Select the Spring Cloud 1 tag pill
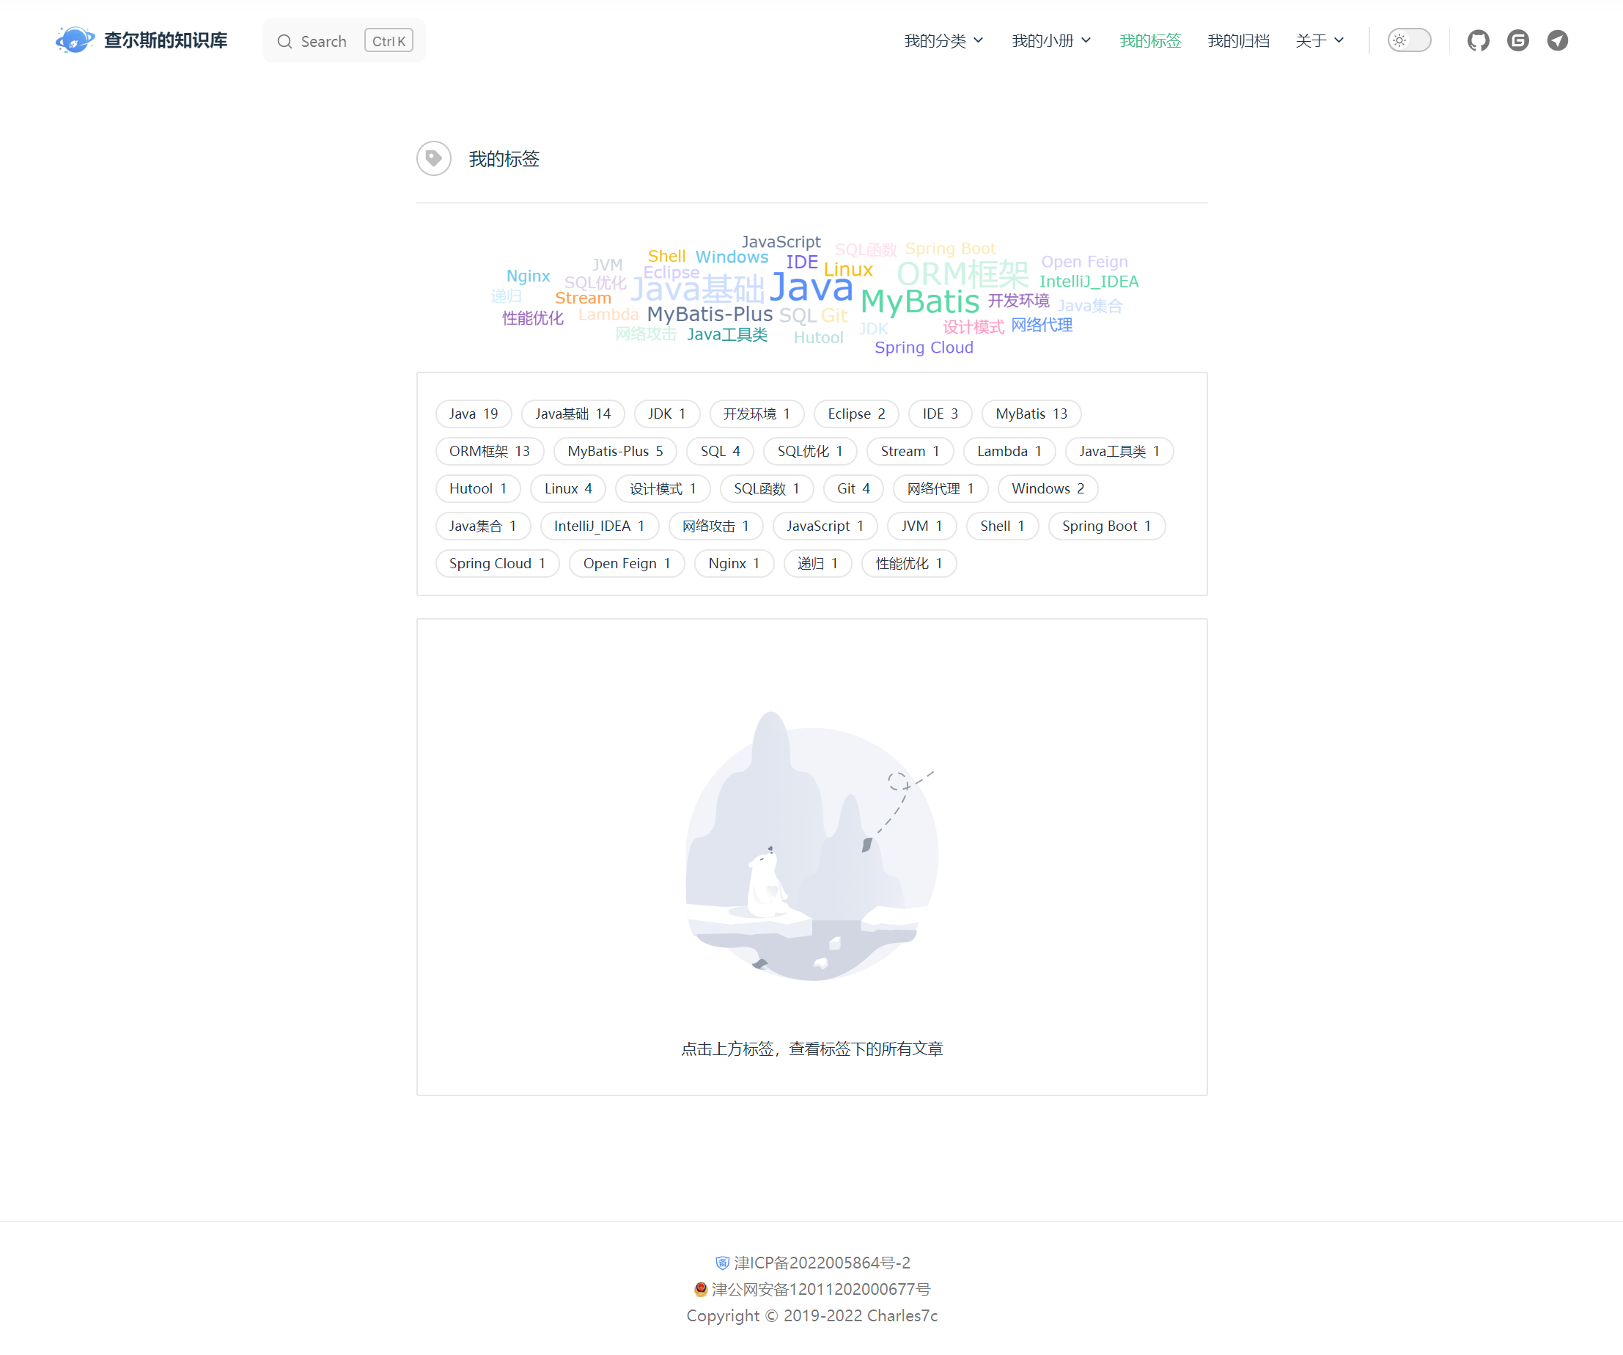The image size is (1623, 1355). pos(496,562)
